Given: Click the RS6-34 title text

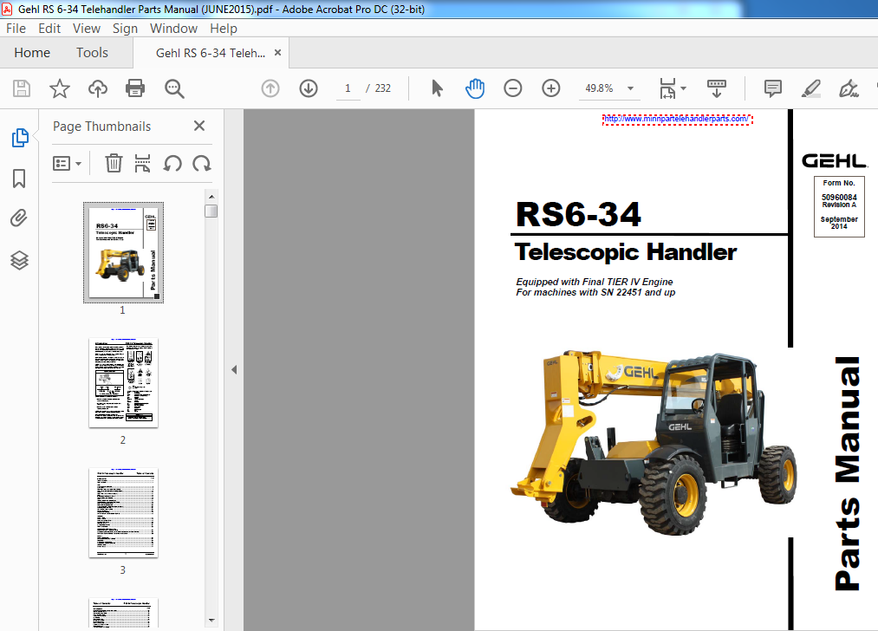Looking at the screenshot, I should coord(578,214).
